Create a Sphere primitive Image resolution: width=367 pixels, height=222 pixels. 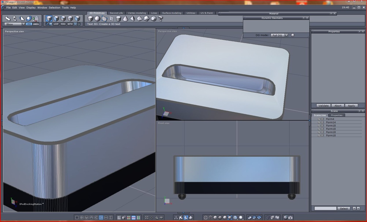pos(97,19)
